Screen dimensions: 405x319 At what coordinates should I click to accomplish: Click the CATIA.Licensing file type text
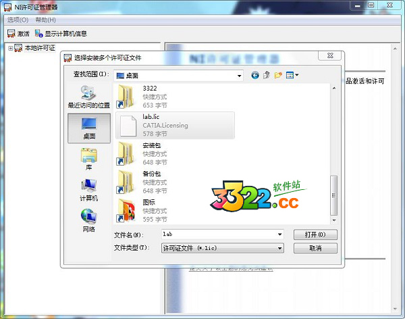click(x=165, y=126)
